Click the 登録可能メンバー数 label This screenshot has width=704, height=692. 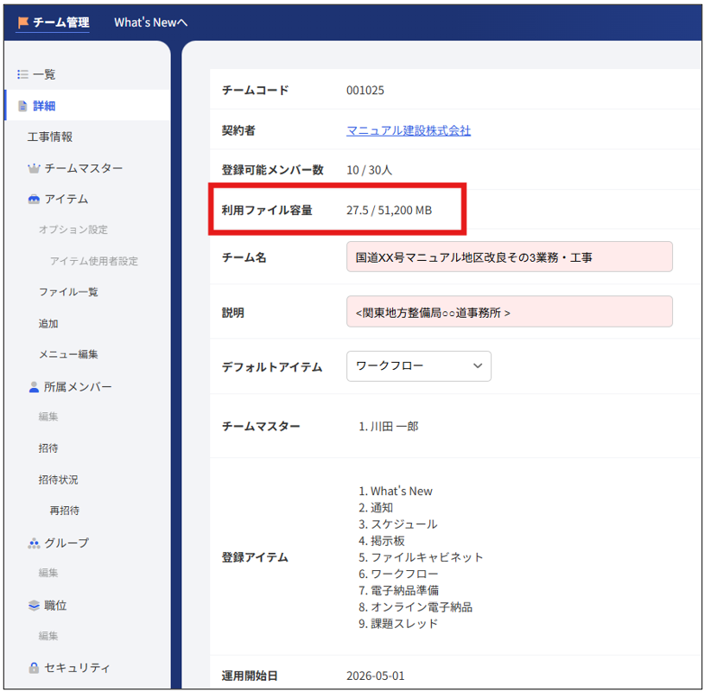(273, 170)
